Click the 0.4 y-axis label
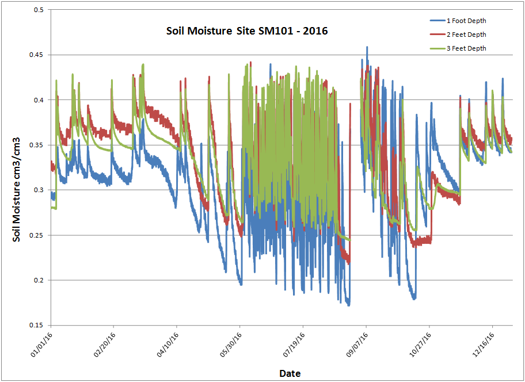Screen dimensions: 525x382 (x=39, y=100)
